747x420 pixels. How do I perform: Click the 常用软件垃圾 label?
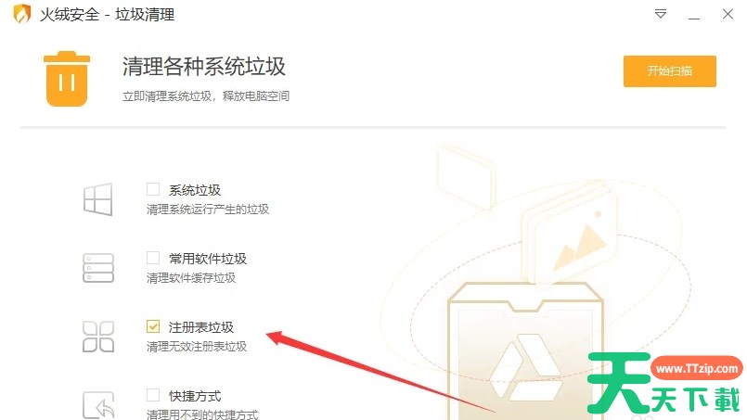[208, 259]
